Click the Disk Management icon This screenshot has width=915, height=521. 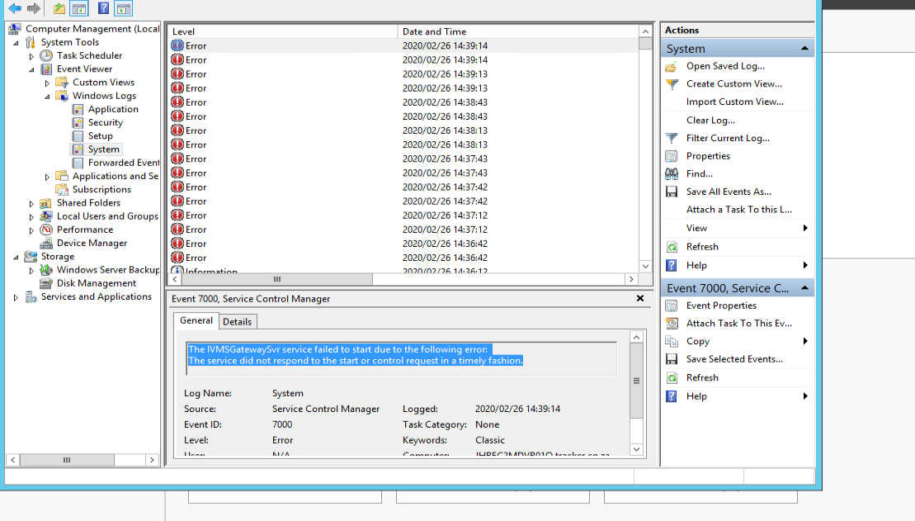point(46,283)
